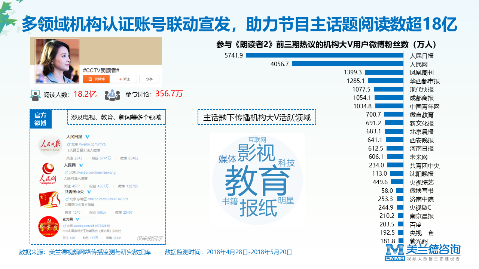Click the 紫光阁 round red avatar
Image resolution: width=479 pixels, height=269 pixels.
click(49, 227)
